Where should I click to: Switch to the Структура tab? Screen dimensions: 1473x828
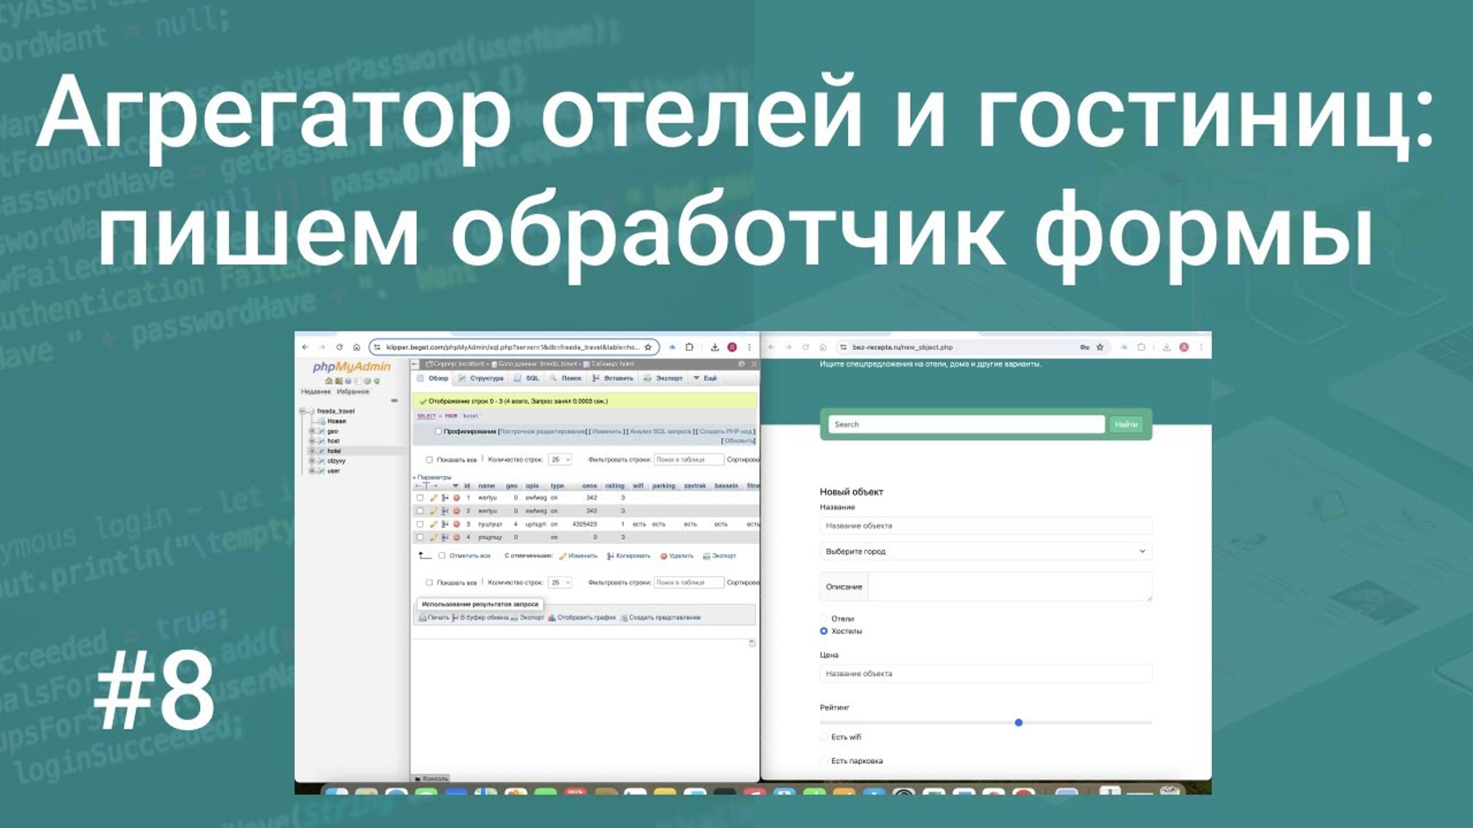tap(481, 378)
